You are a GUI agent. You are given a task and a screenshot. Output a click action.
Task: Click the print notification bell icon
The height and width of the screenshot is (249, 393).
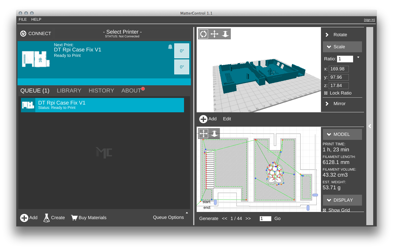pyautogui.click(x=170, y=47)
